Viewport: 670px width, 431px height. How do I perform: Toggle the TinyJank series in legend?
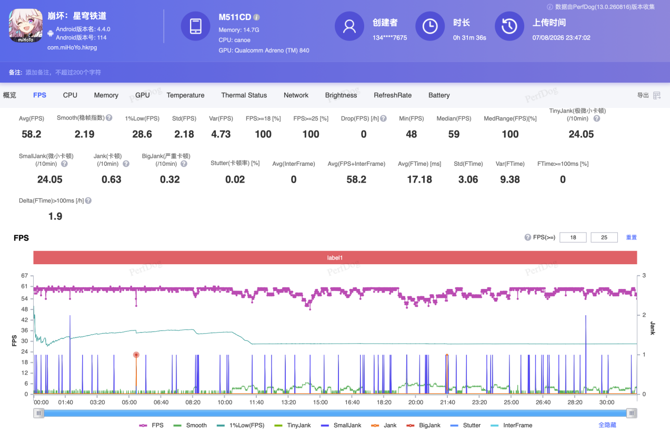pos(292,425)
